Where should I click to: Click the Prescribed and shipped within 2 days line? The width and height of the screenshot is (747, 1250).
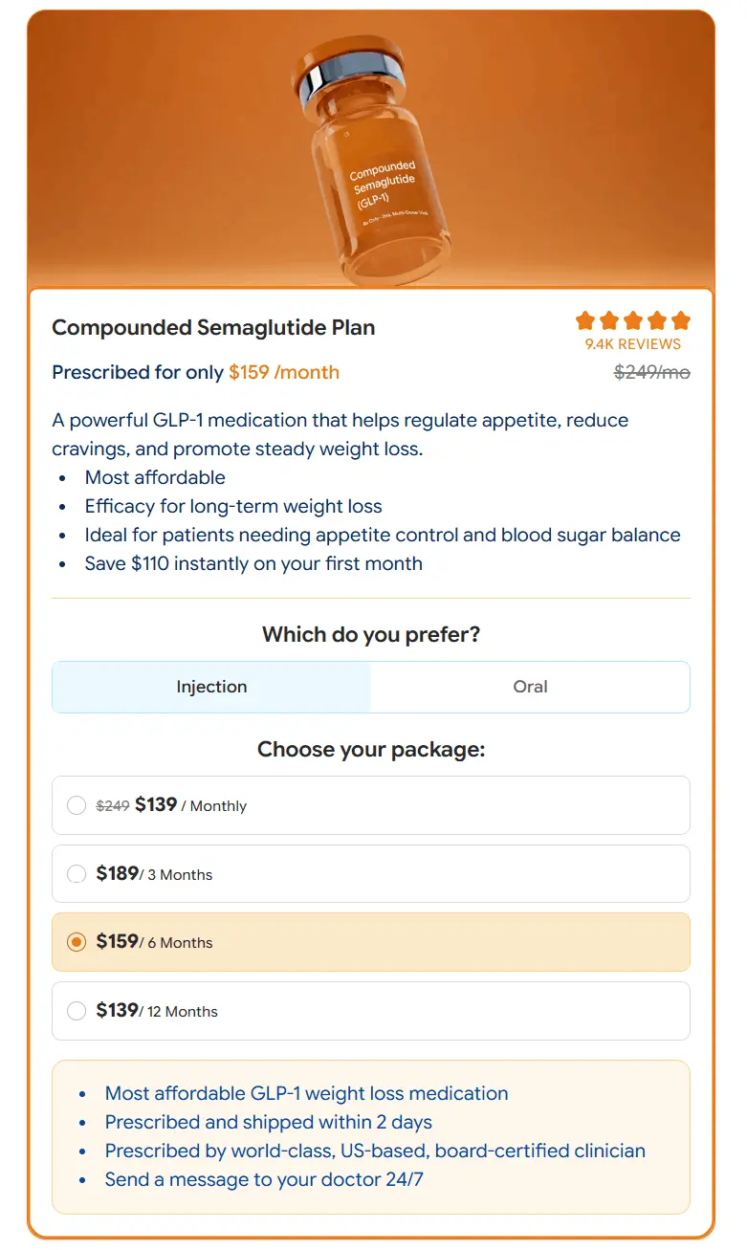point(269,1122)
